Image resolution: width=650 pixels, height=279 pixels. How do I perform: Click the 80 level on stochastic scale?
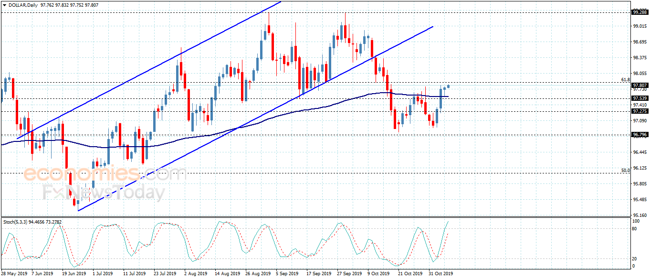coord(635,229)
